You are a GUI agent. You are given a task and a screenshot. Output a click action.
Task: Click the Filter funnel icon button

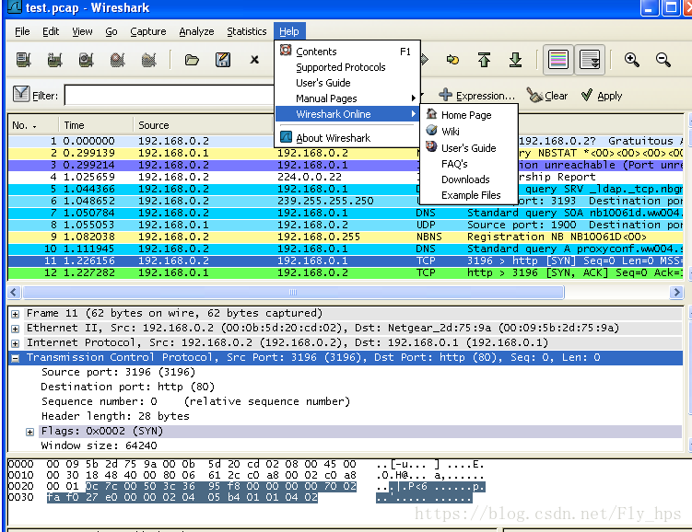[21, 94]
